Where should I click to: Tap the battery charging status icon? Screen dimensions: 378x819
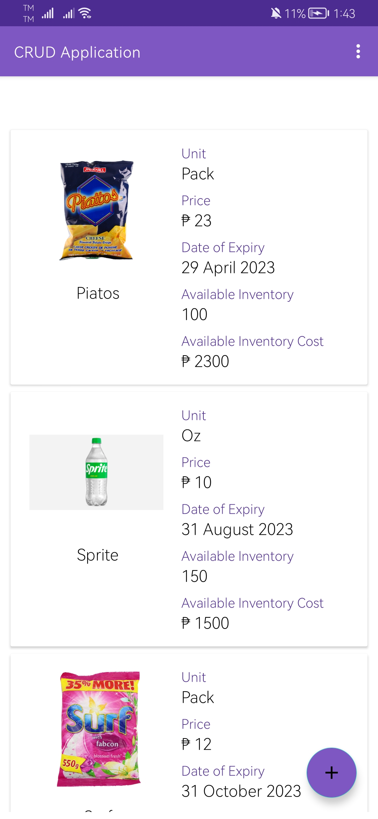pos(318,13)
